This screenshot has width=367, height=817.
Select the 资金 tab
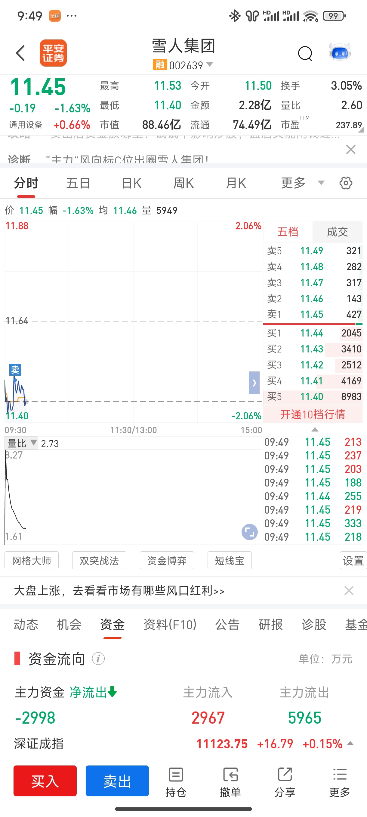pos(113,624)
